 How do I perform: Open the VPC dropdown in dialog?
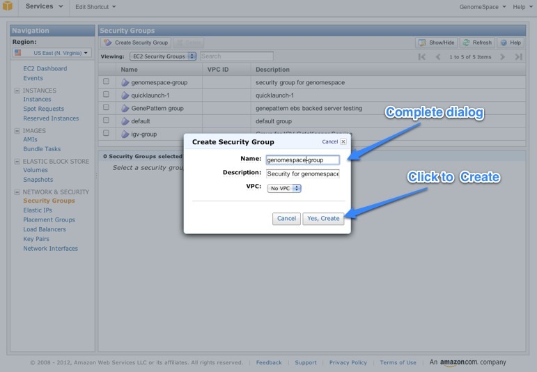pos(284,188)
